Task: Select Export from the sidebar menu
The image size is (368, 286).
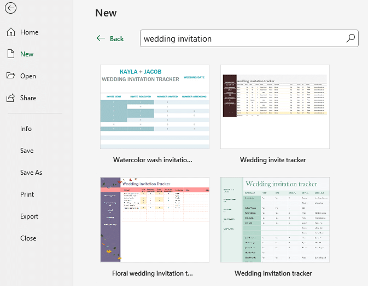Action: (29, 216)
